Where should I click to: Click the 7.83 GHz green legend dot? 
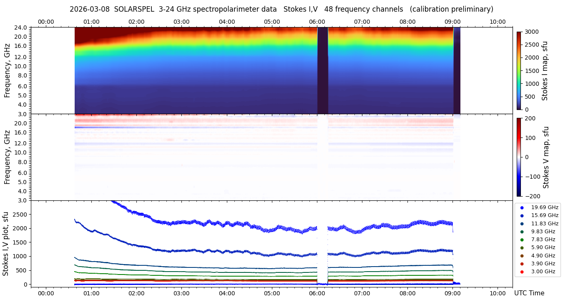pyautogui.click(x=522, y=240)
